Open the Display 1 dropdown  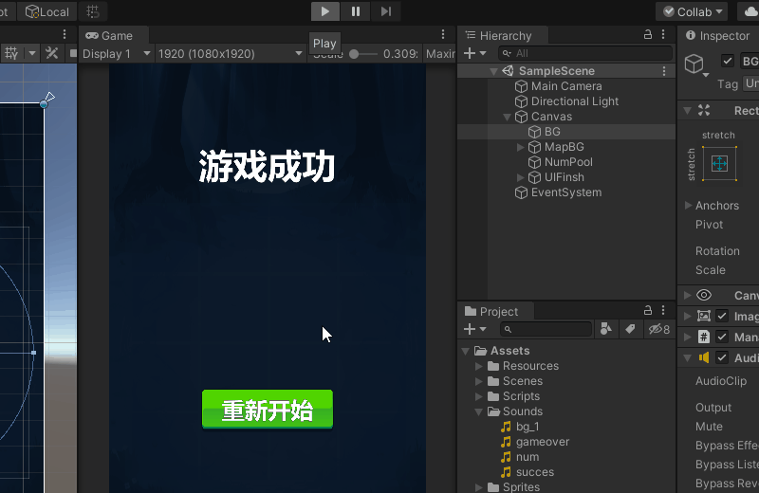tap(116, 54)
